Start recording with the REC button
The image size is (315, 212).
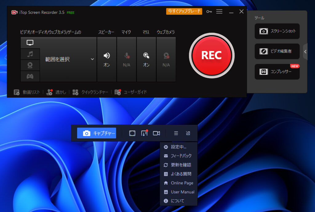click(x=212, y=55)
